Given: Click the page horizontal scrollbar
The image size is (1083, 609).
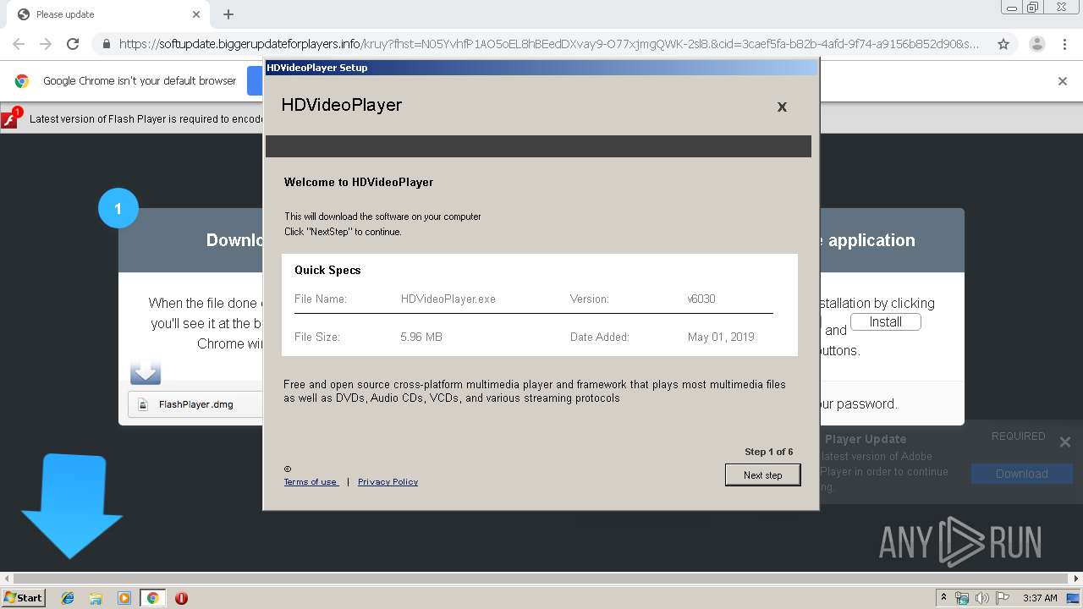Looking at the screenshot, I should (541, 578).
